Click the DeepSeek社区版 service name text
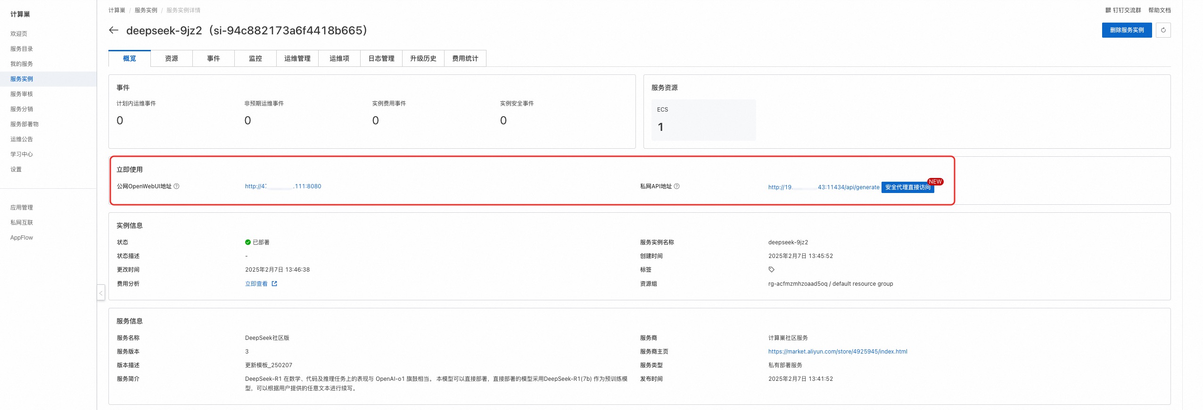1203x410 pixels. (267, 338)
